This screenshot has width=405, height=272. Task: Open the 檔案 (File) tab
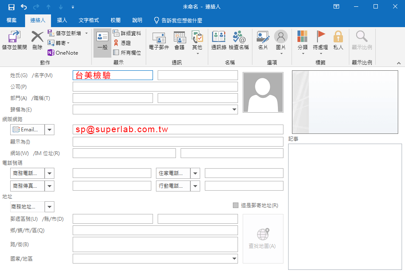tap(11, 20)
